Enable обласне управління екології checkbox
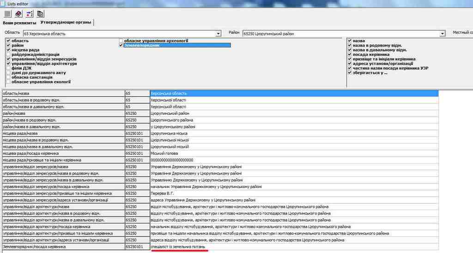The width and height of the screenshot is (473, 253). 8,82
